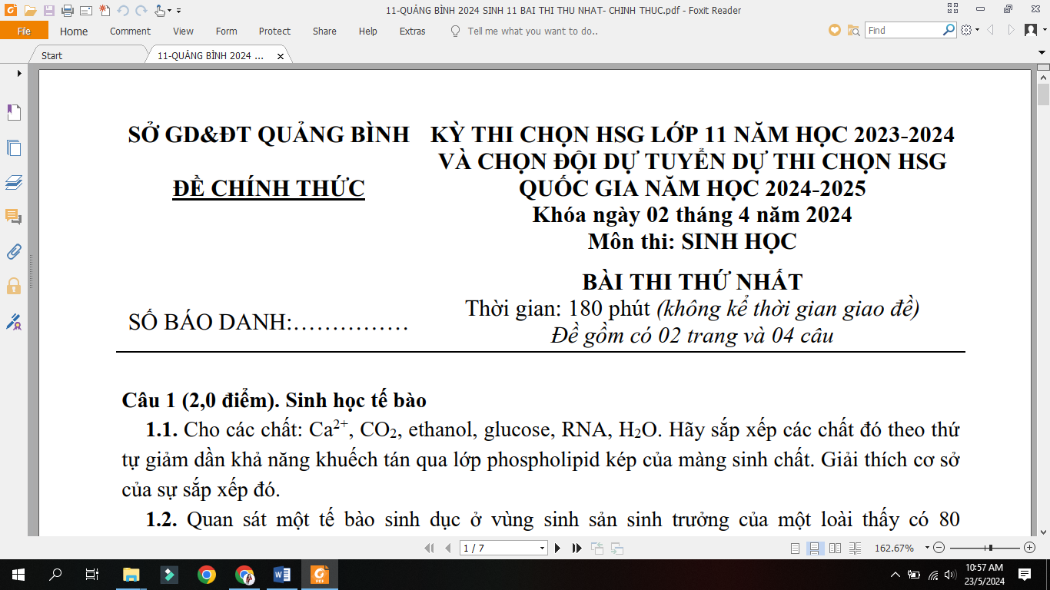Go to previous page button
The height and width of the screenshot is (590, 1050).
click(x=448, y=548)
